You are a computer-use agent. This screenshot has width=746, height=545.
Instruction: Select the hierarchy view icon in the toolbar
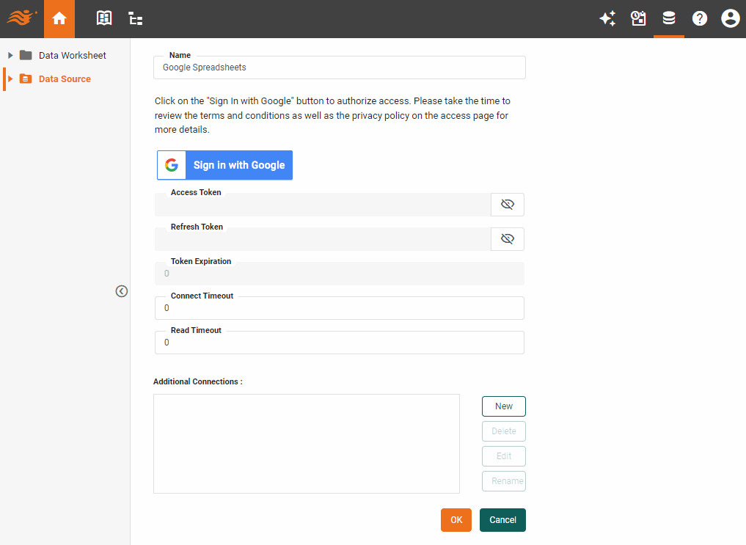point(135,18)
